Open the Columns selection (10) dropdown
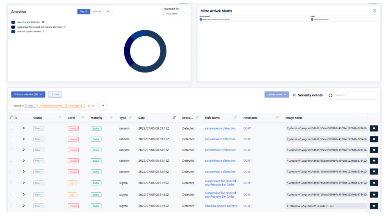The width and height of the screenshot is (387, 217). coord(28,95)
